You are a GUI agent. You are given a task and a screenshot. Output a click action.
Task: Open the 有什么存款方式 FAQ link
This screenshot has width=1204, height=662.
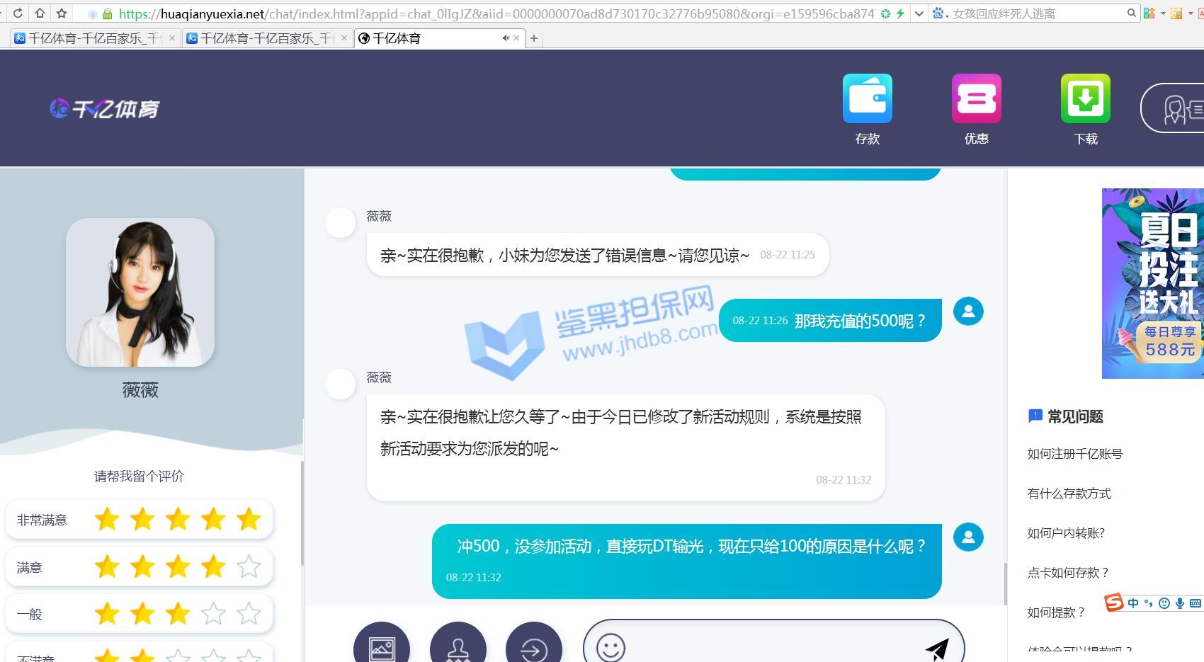1069,493
